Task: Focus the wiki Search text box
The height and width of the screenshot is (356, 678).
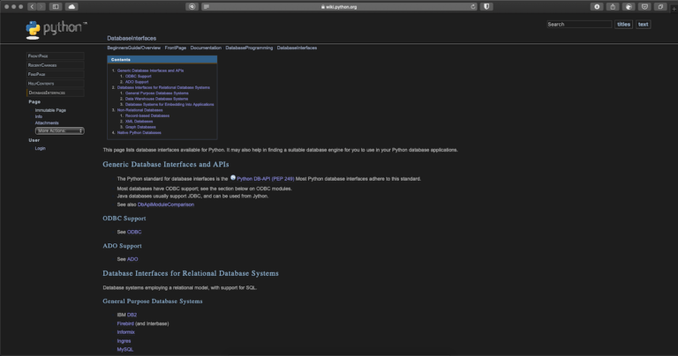Action: pyautogui.click(x=579, y=24)
